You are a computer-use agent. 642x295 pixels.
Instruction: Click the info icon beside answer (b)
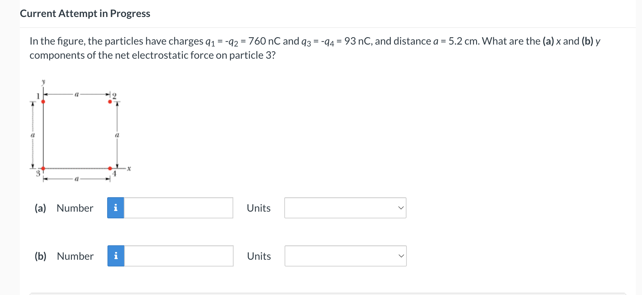click(116, 256)
